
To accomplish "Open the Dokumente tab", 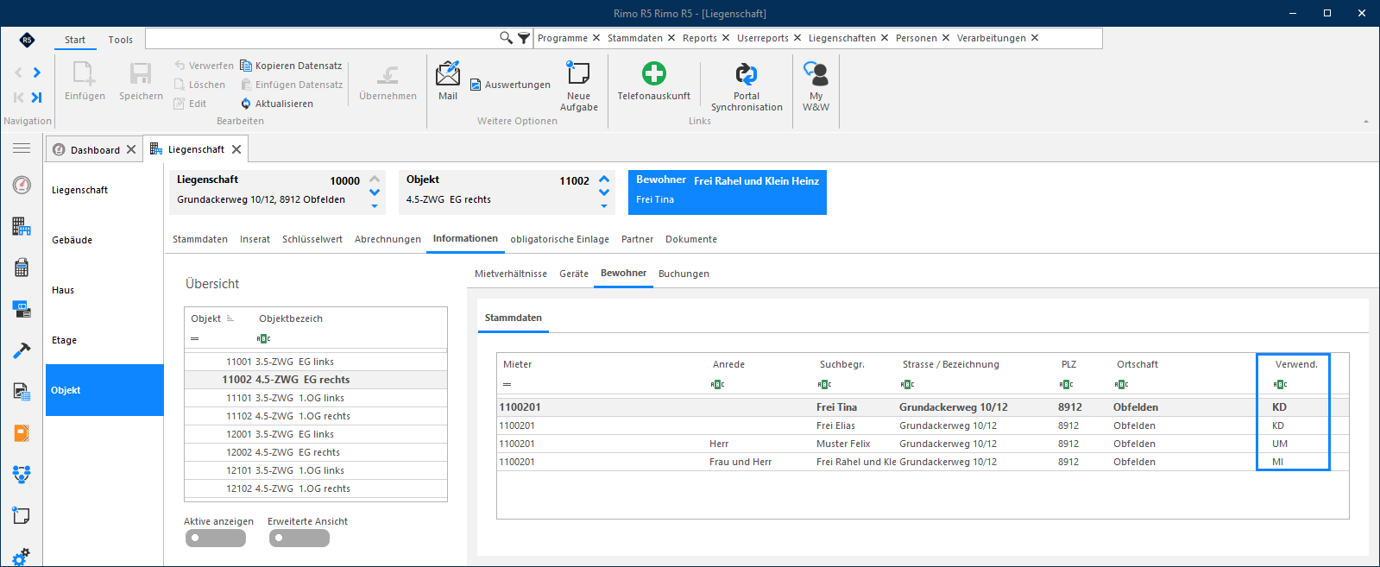I will 691,239.
